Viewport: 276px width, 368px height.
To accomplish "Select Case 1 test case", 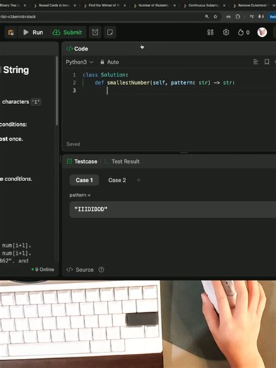I will tap(84, 180).
